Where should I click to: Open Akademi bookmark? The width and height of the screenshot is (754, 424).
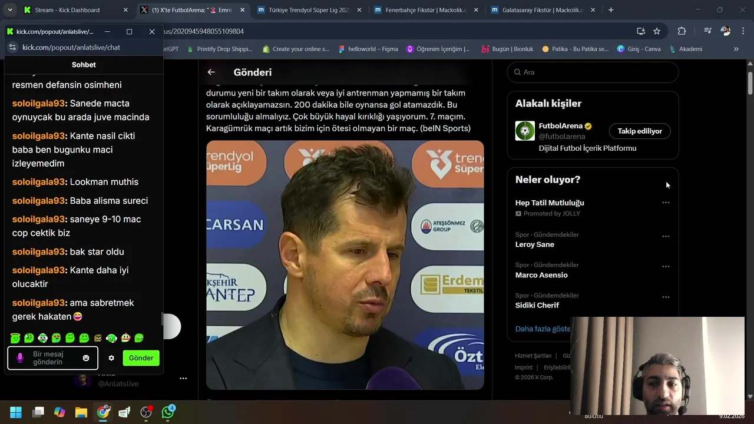(x=684, y=49)
